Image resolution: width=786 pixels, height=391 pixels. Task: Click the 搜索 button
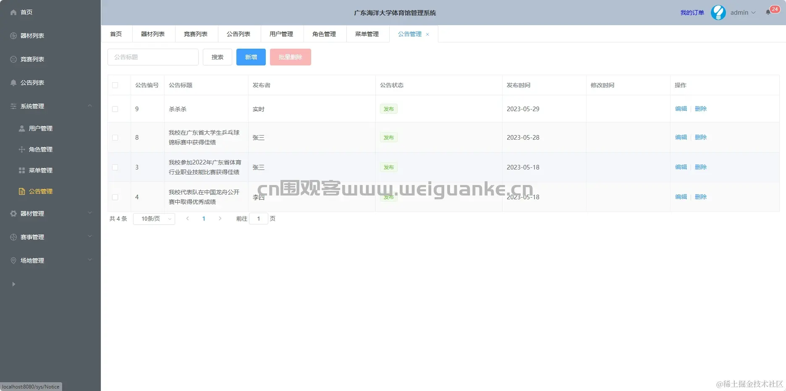point(217,57)
